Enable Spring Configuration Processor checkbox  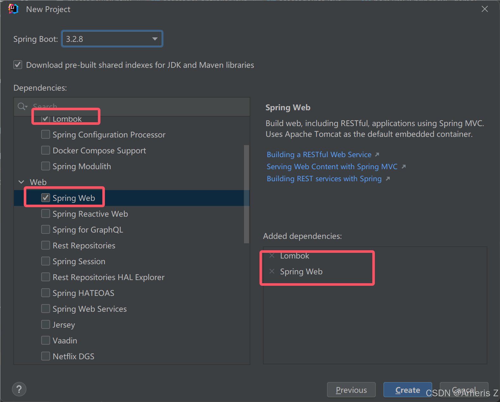click(46, 134)
